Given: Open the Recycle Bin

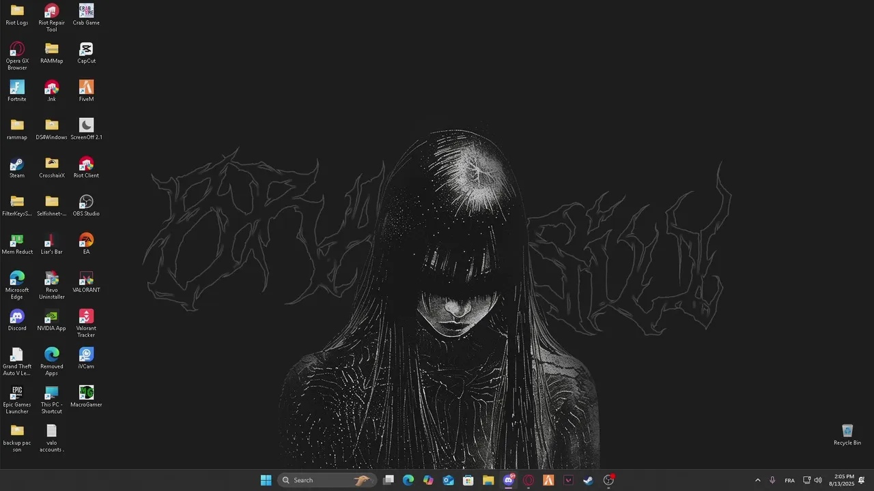Looking at the screenshot, I should (847, 435).
